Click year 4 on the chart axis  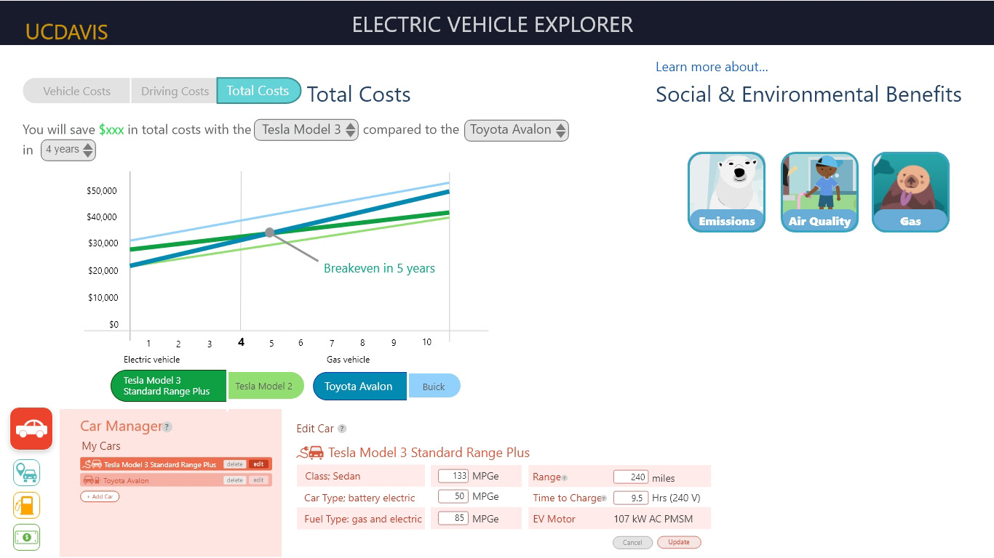click(242, 342)
